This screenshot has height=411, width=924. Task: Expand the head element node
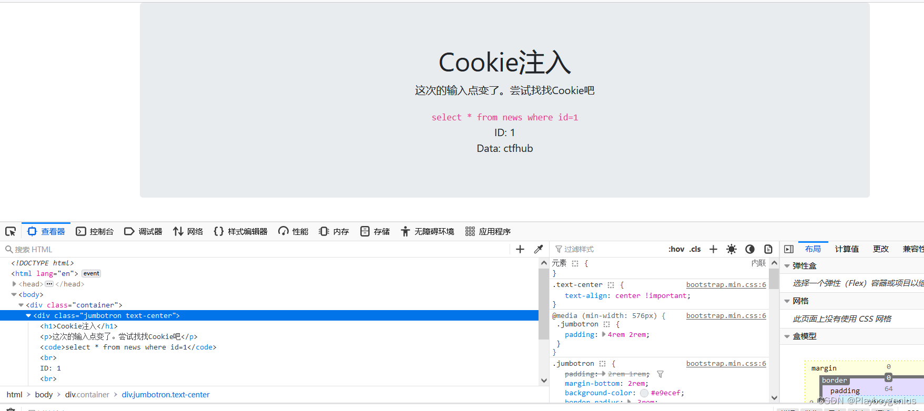pos(14,284)
